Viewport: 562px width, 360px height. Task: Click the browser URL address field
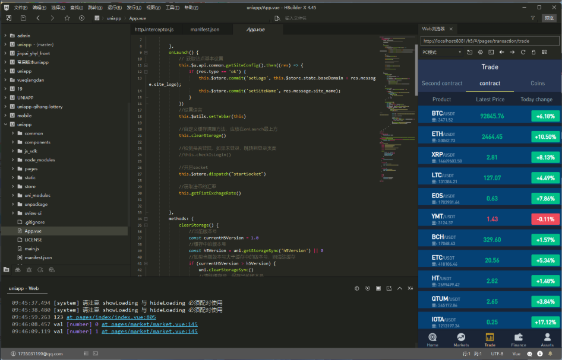(490, 41)
